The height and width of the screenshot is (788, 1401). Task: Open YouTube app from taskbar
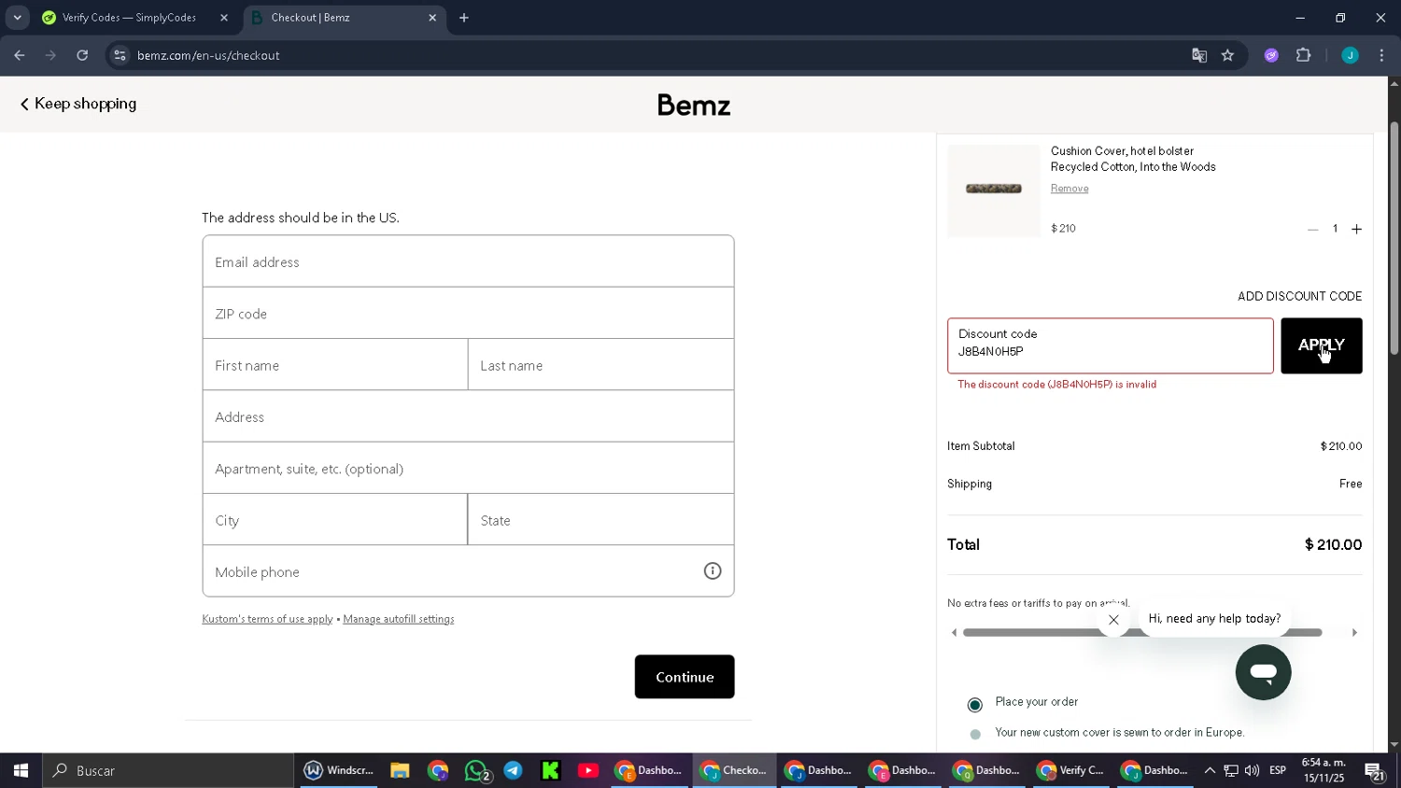click(588, 770)
